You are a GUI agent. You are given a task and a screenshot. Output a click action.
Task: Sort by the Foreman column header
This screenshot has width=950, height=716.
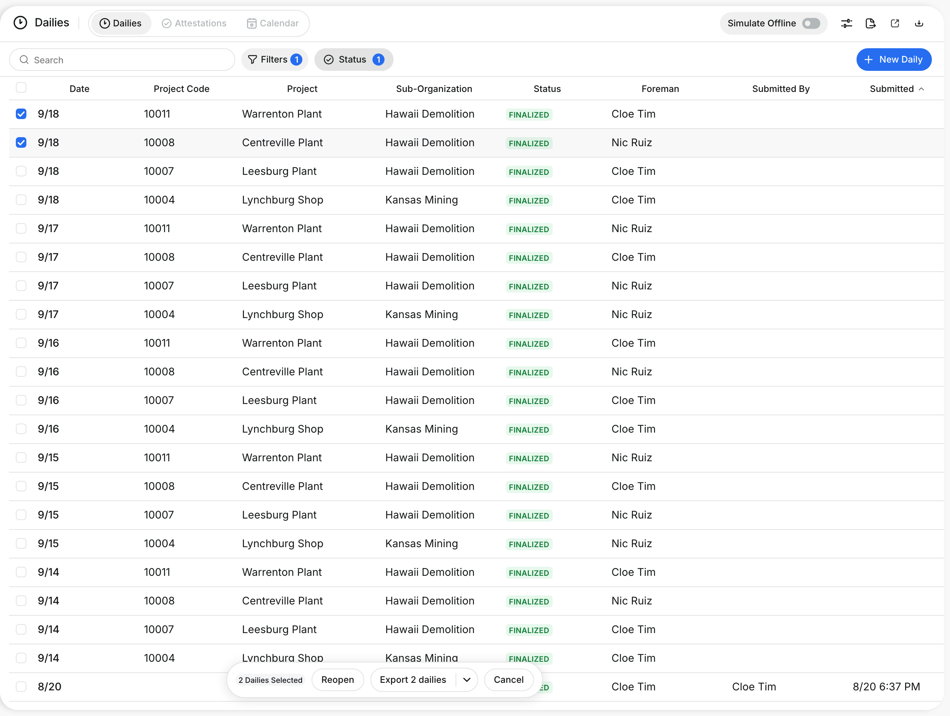(660, 89)
